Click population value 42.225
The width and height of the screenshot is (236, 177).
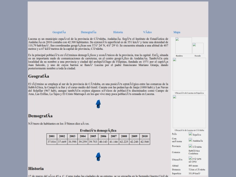pyautogui.click(x=124, y=142)
